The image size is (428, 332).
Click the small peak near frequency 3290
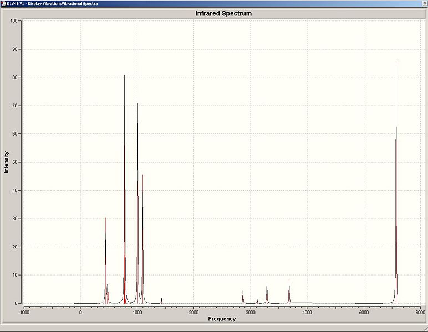(x=267, y=293)
